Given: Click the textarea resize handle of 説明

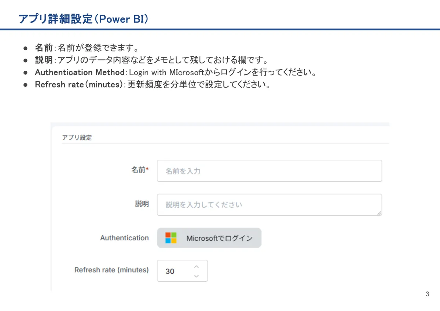Looking at the screenshot, I should 379,213.
